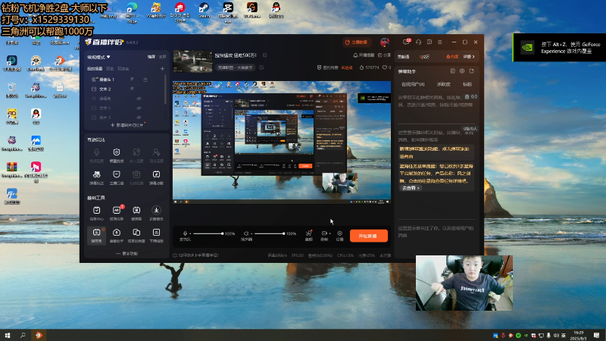Image resolution: width=606 pixels, height=341 pixels.
Task: Adjust the speaker volume slider
Action: [x=269, y=233]
